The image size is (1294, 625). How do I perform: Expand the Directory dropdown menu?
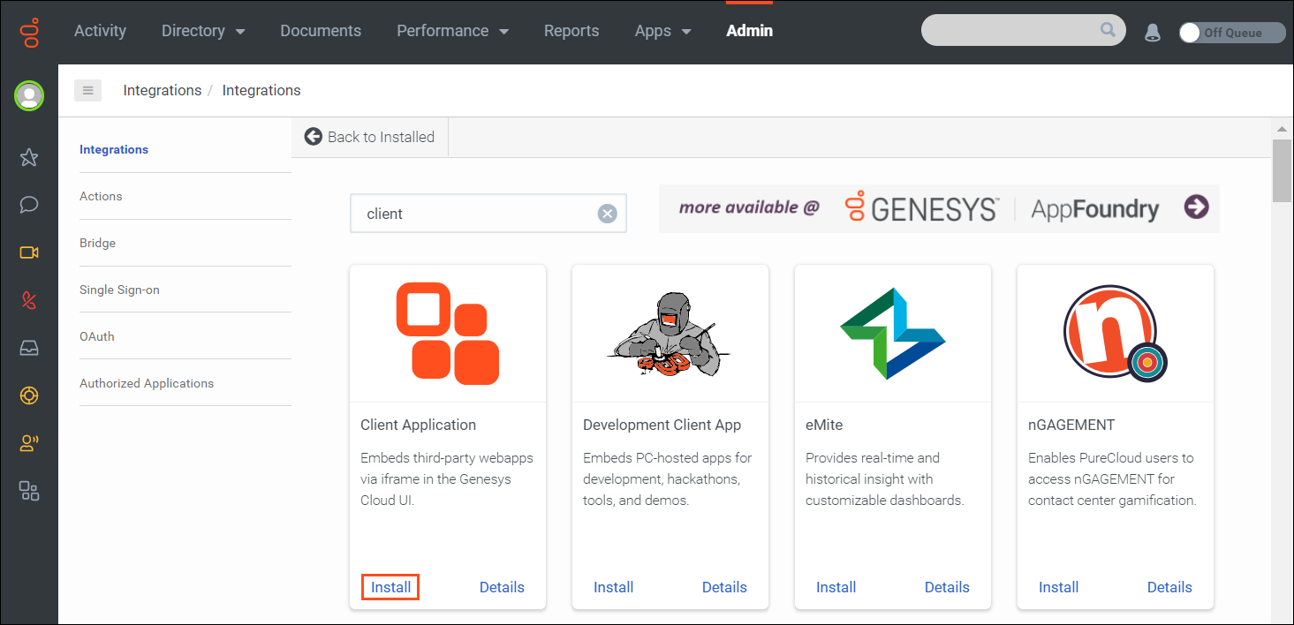[203, 31]
